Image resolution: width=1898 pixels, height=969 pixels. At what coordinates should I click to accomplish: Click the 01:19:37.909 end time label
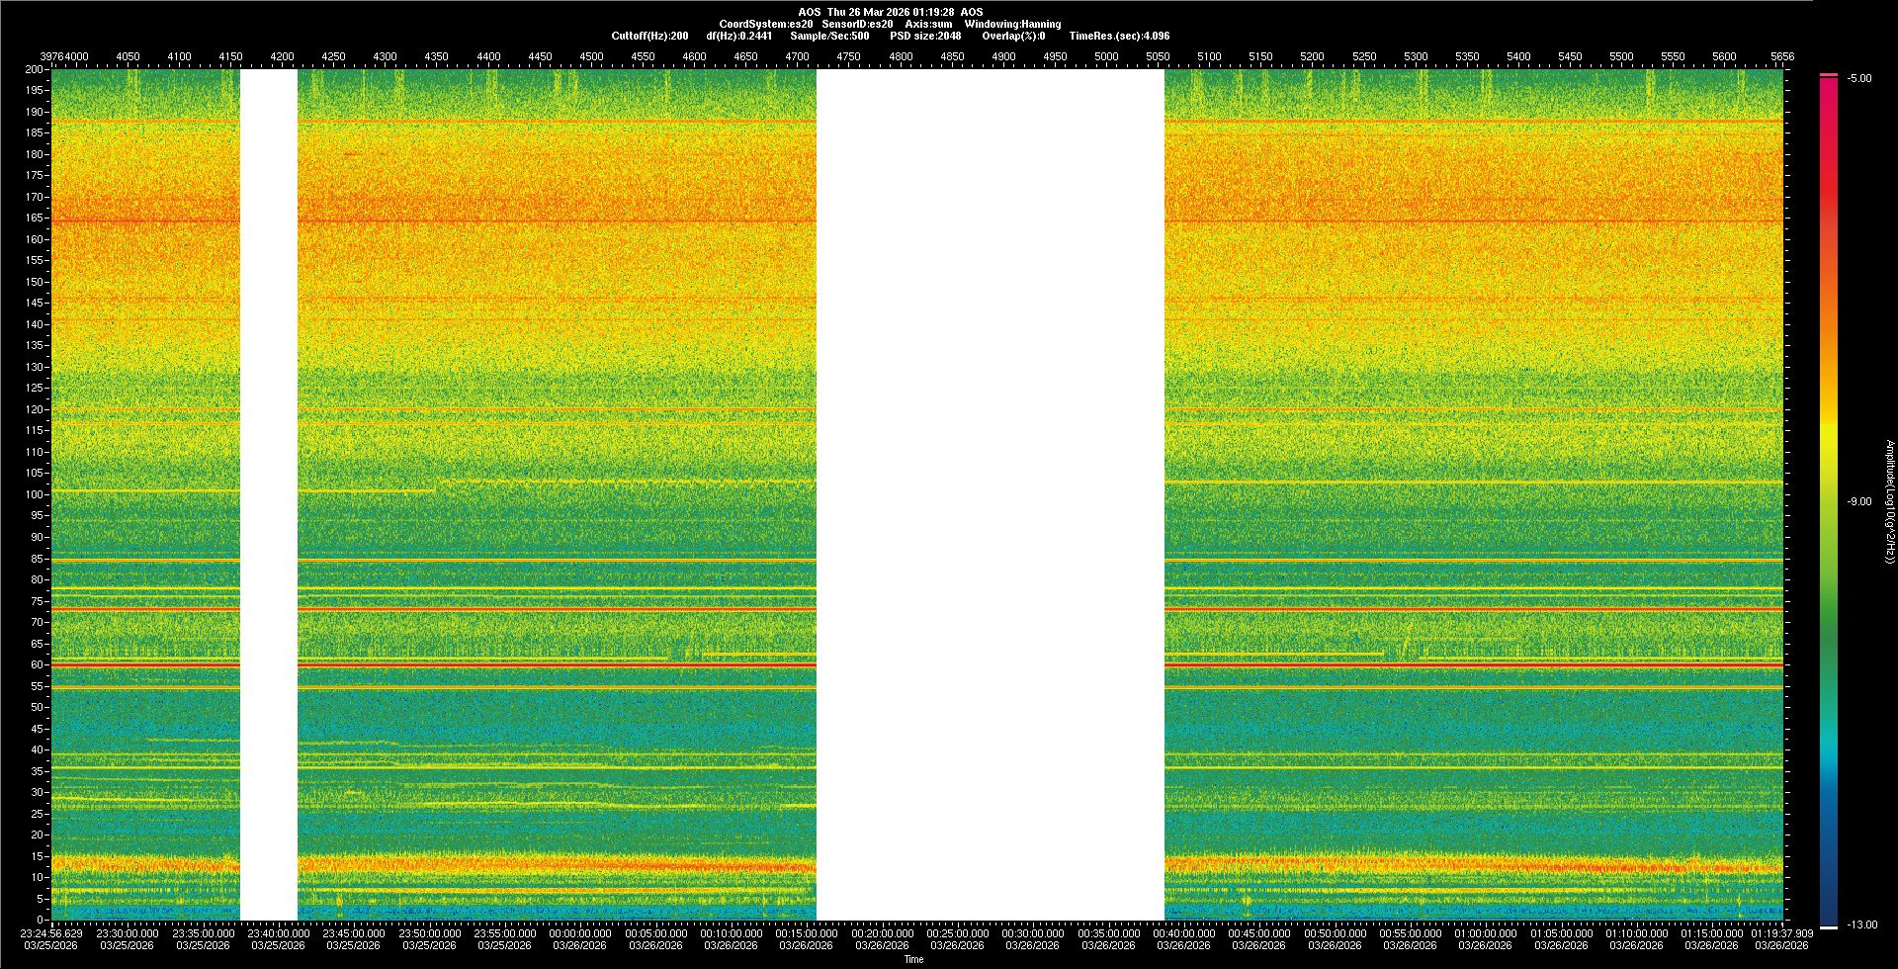pyautogui.click(x=1781, y=932)
